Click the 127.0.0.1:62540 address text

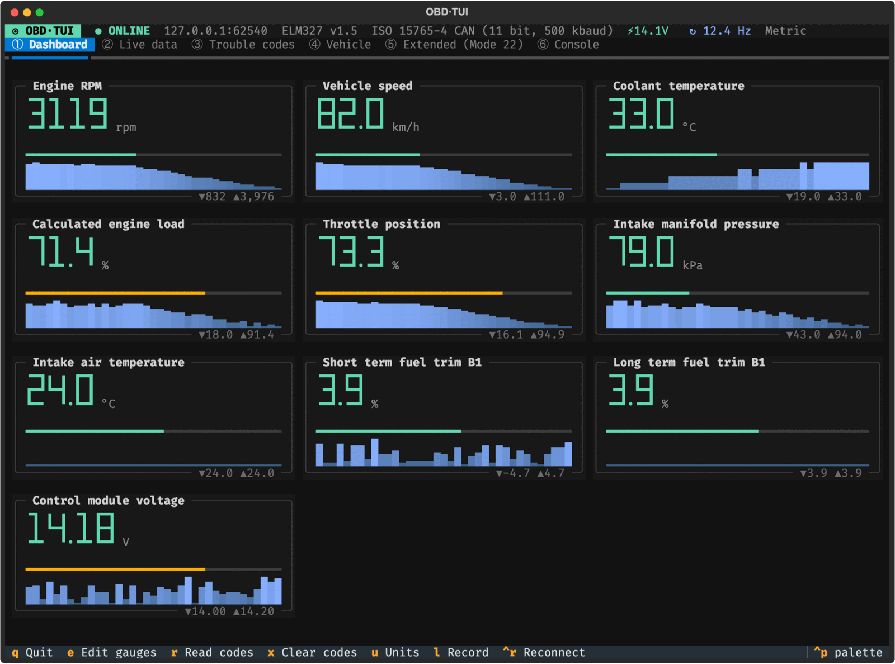point(215,31)
